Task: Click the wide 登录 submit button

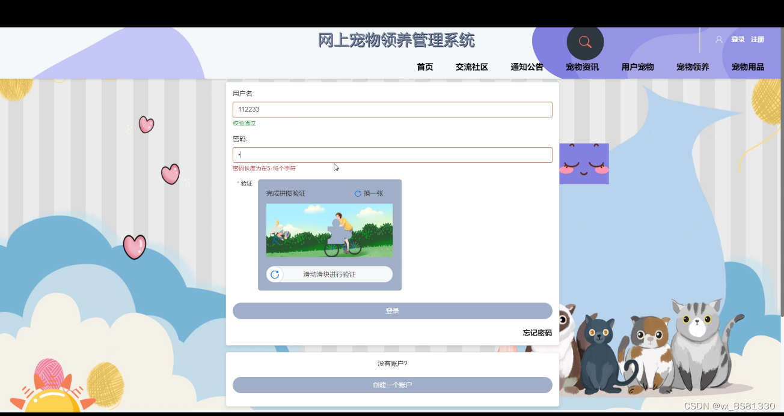Action: click(393, 311)
